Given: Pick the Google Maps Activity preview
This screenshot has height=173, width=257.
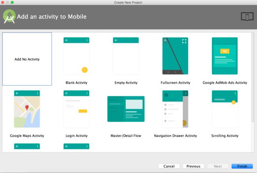Looking at the screenshot, I should tap(27, 109).
